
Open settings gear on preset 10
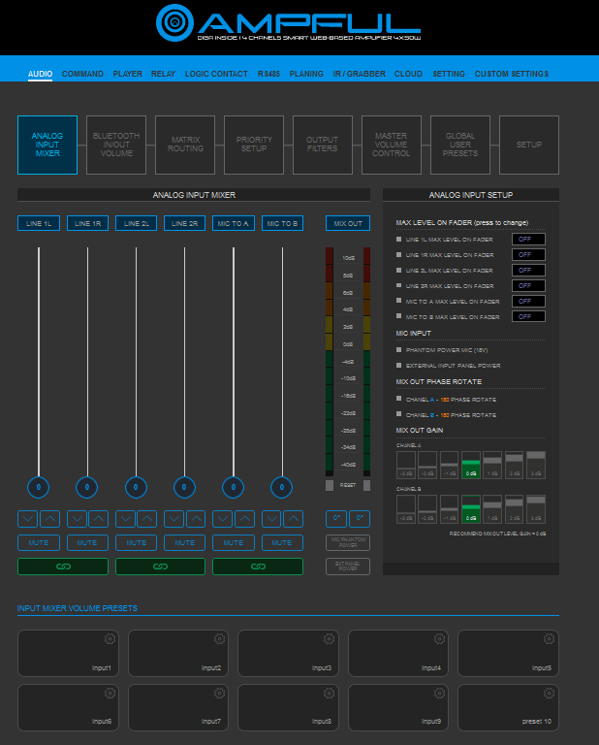[x=550, y=692]
